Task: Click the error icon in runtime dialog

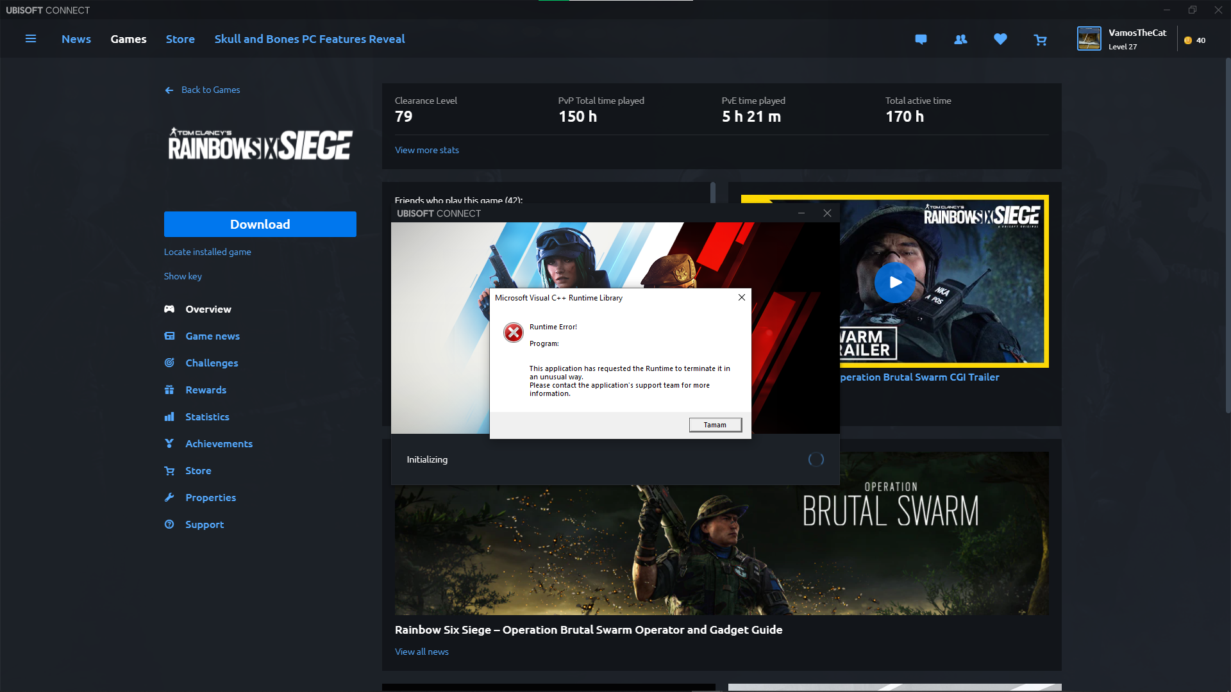Action: 513,333
